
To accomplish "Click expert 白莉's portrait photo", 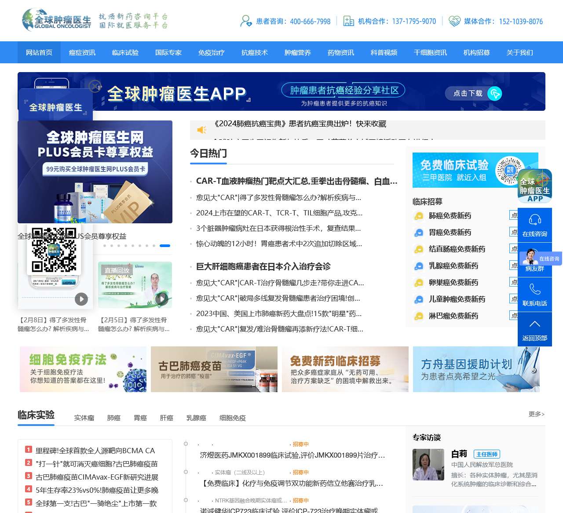I will pos(428,465).
